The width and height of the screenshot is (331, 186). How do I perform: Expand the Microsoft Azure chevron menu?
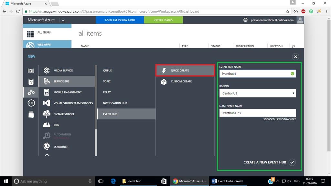(63, 20)
